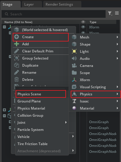Image resolution: width=121 pixels, height=162 pixels.
Task: Click the Audio speaker icon
Action: pyautogui.click(x=74, y=58)
